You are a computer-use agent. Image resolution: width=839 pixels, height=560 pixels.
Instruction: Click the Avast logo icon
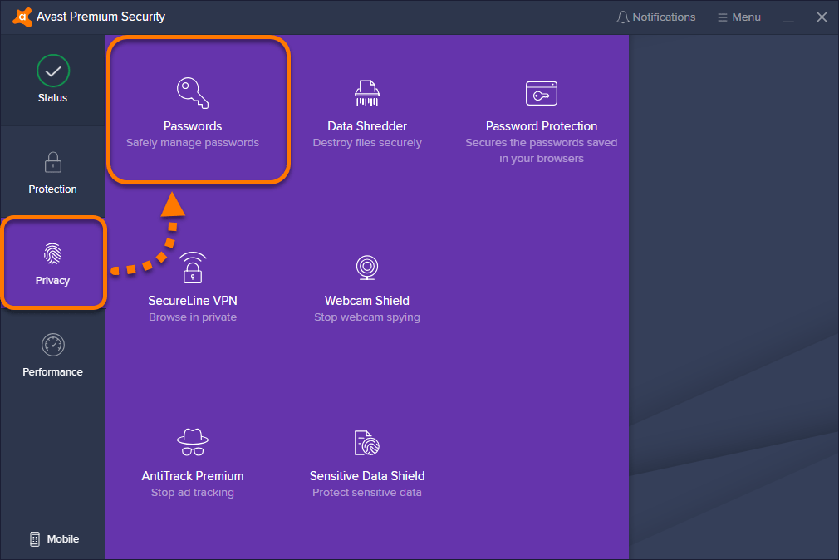(x=22, y=17)
